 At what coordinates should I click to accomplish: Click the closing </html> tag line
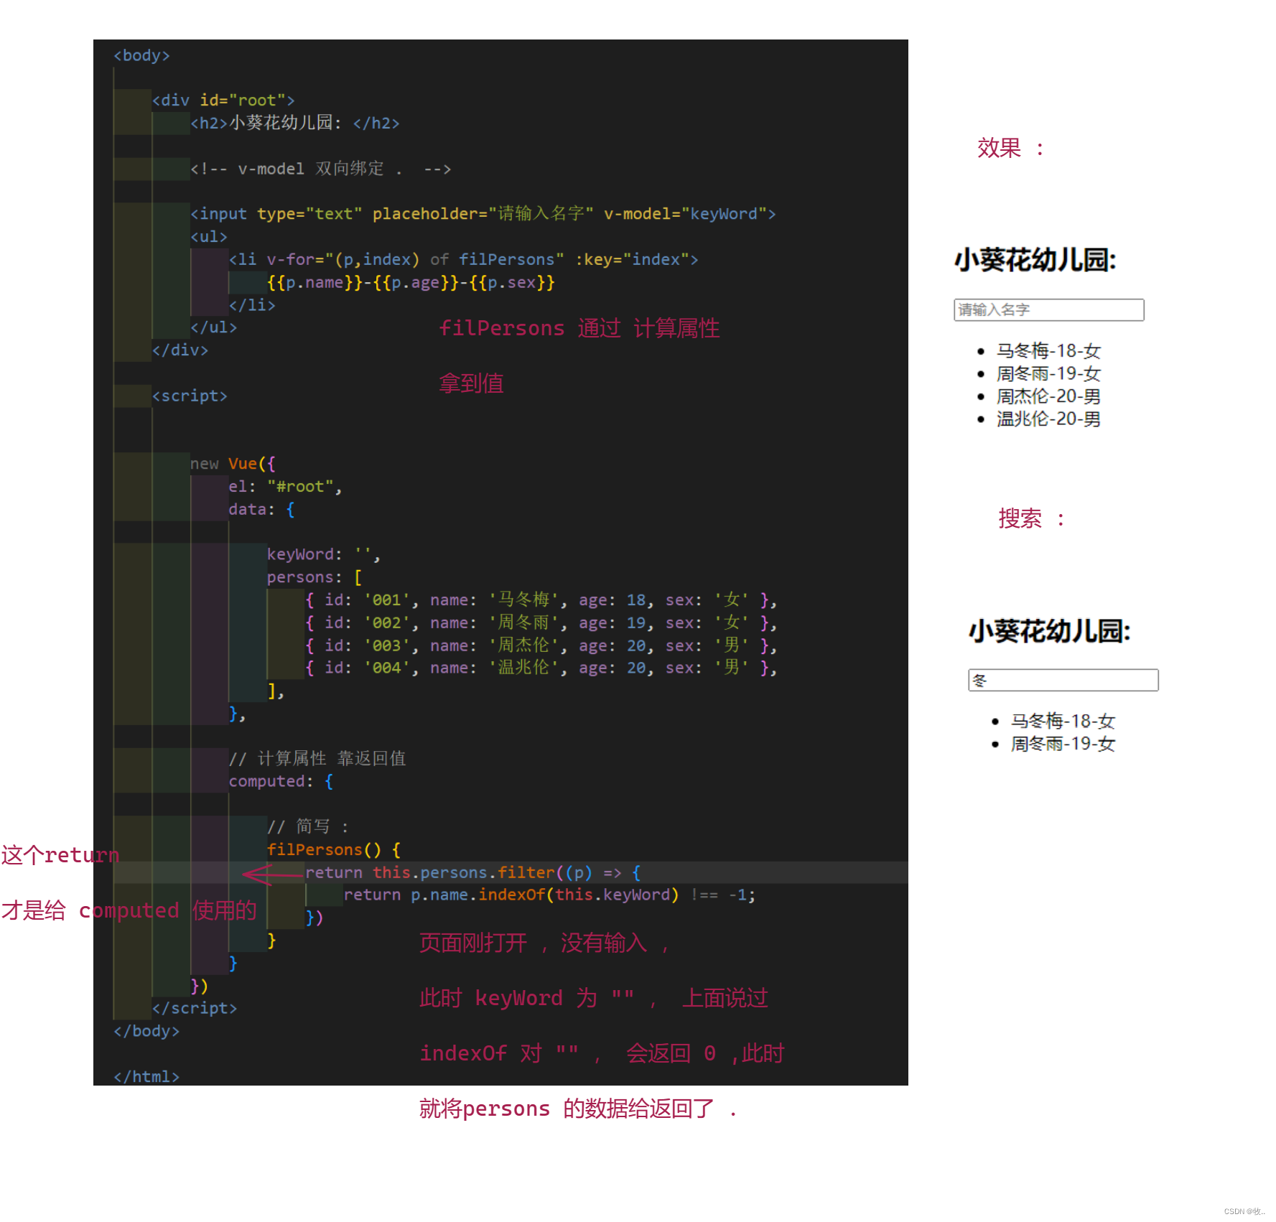(146, 1077)
